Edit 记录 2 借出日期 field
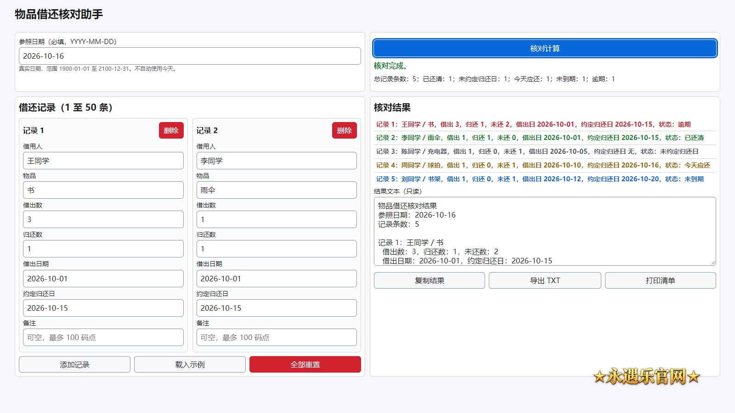The width and height of the screenshot is (735, 413). (x=277, y=279)
